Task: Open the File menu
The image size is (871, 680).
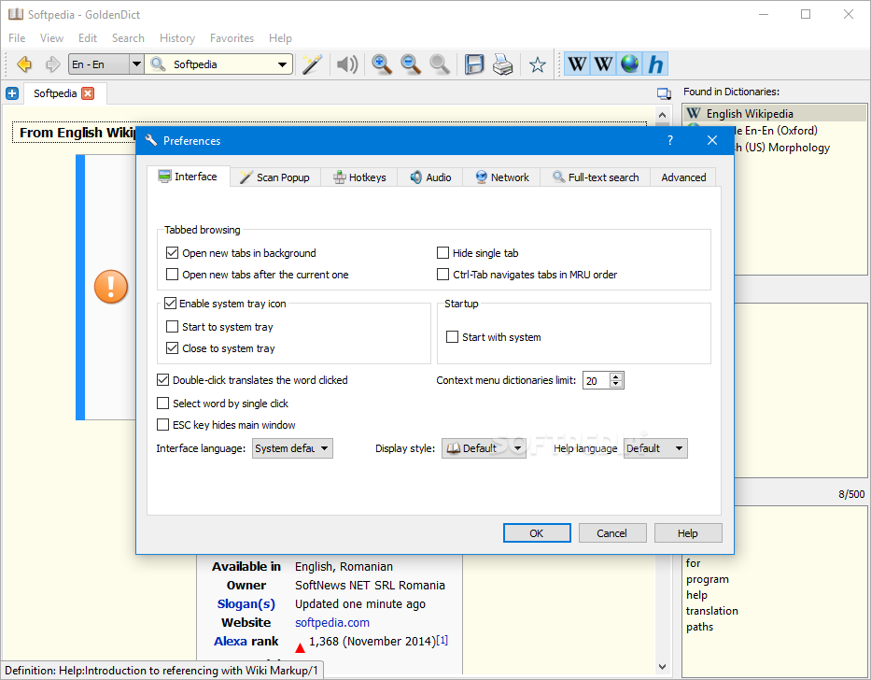Action: [17, 37]
